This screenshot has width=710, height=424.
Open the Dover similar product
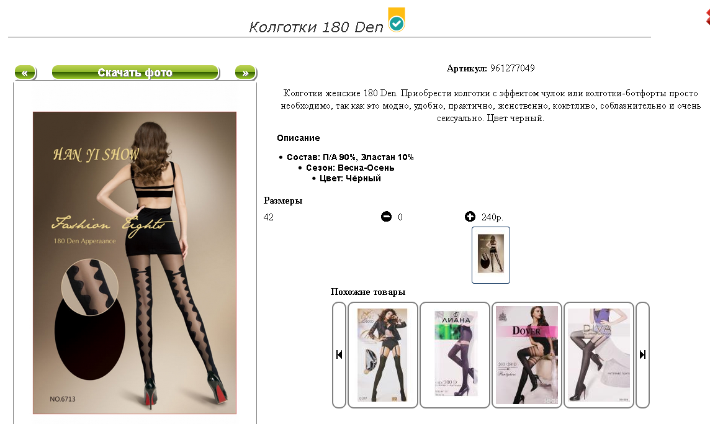coord(527,354)
